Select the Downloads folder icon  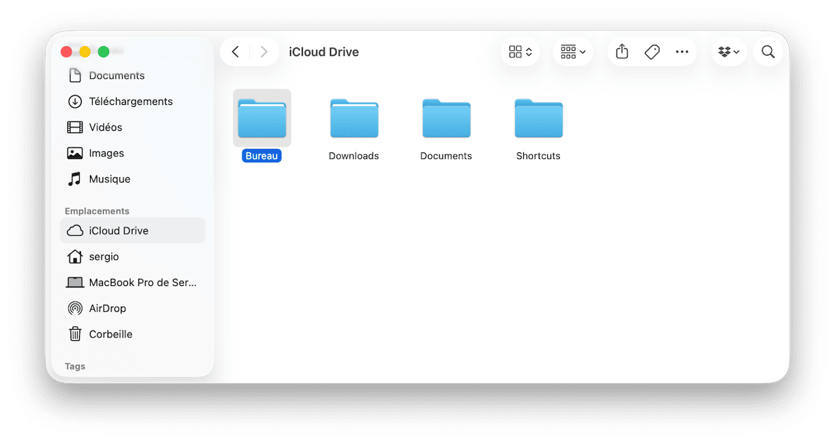click(354, 118)
